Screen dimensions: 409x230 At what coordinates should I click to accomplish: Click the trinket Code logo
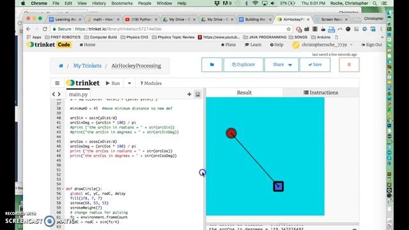(x=49, y=45)
